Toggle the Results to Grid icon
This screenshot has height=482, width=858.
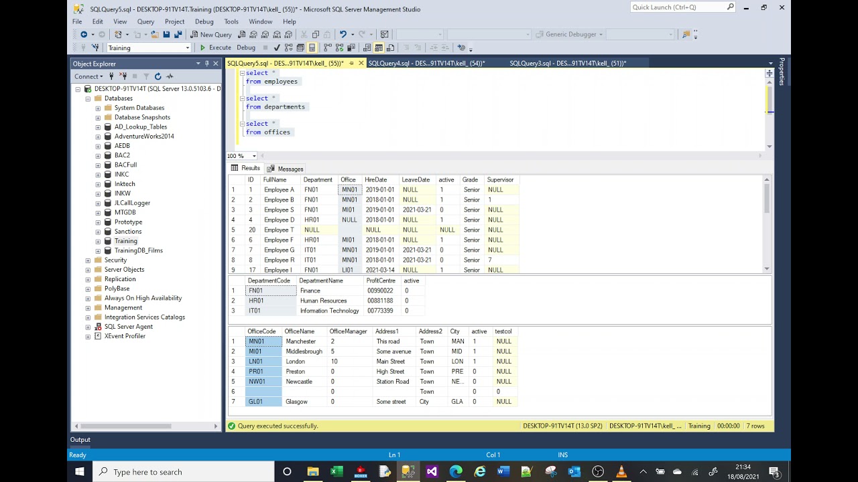pos(378,48)
